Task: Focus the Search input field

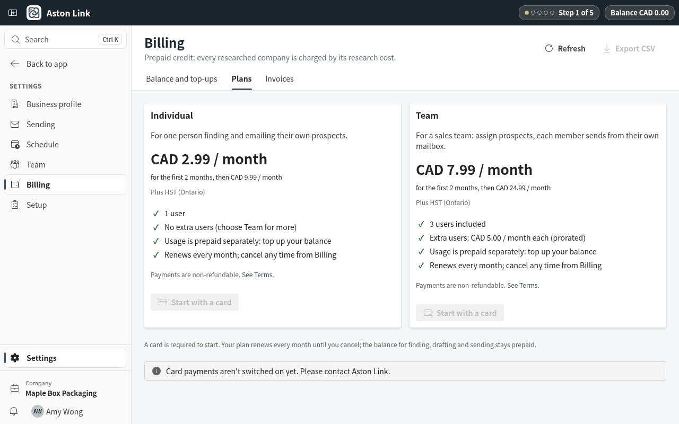Action: click(66, 39)
